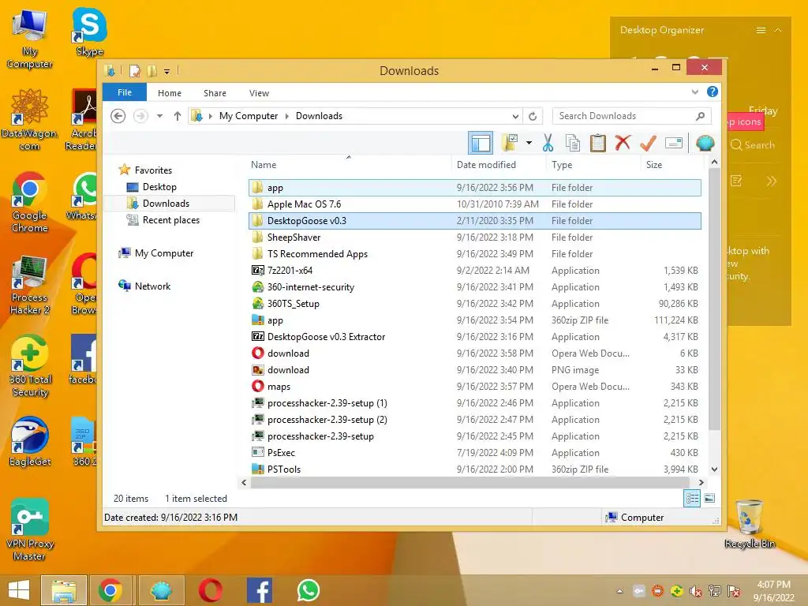The width and height of the screenshot is (808, 606).
Task: Switch to the Share ribbon tab
Action: pos(215,93)
